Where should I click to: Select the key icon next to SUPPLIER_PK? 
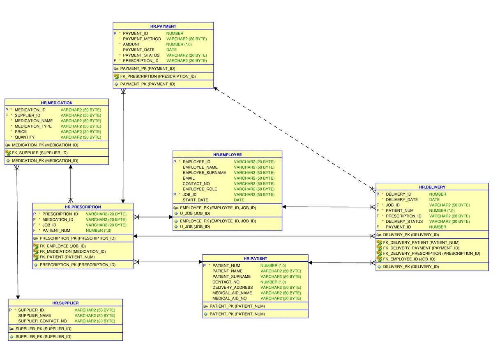point(12,329)
